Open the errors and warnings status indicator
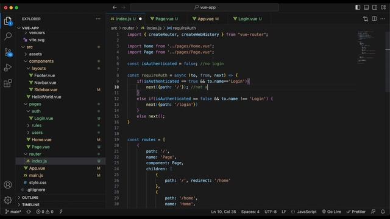The width and height of the screenshot is (390, 219). click(44, 212)
